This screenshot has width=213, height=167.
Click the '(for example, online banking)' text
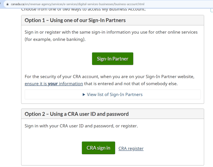(55, 40)
